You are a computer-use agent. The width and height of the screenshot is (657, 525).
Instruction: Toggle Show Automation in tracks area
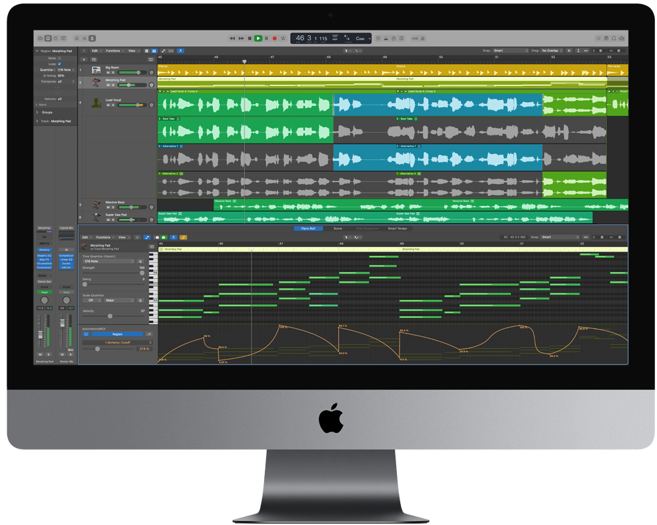click(163, 51)
